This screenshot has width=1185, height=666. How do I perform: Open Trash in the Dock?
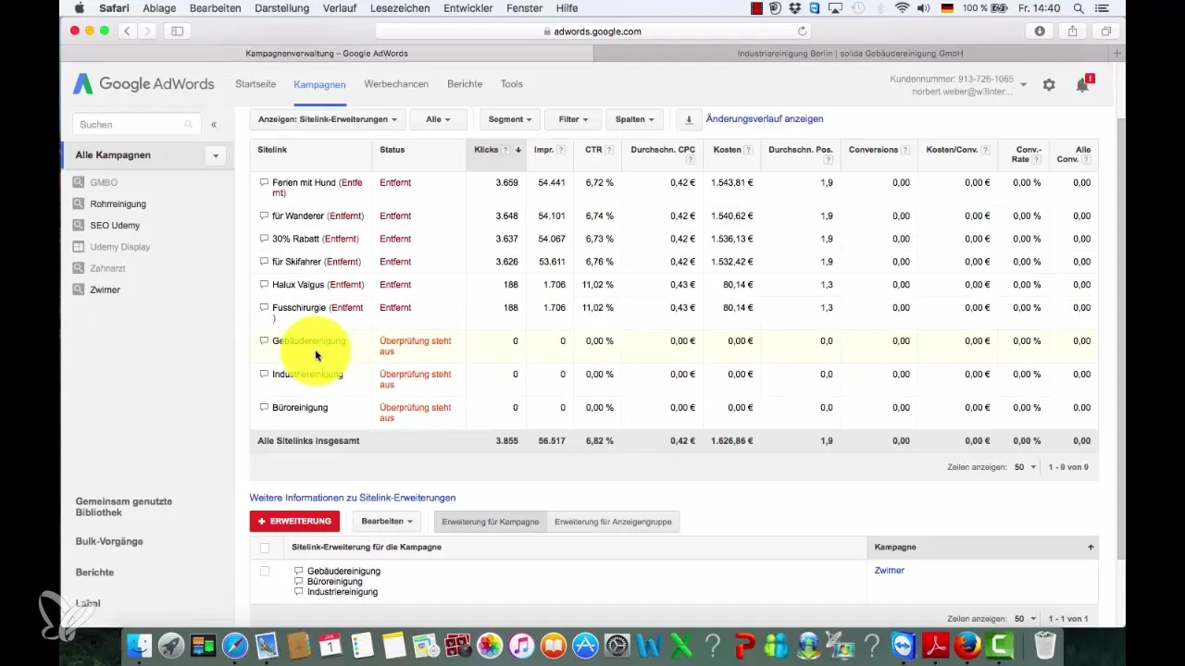(1044, 645)
